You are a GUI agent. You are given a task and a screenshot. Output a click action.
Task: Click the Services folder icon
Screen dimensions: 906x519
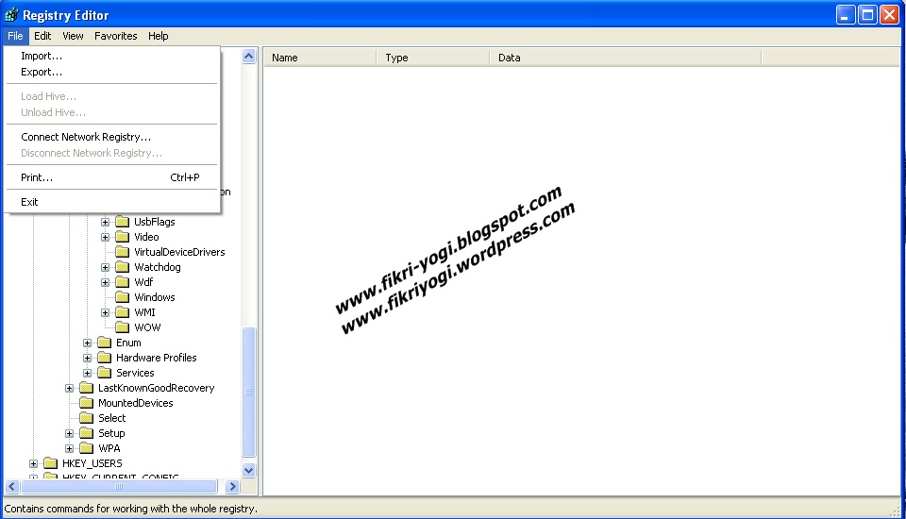point(104,373)
